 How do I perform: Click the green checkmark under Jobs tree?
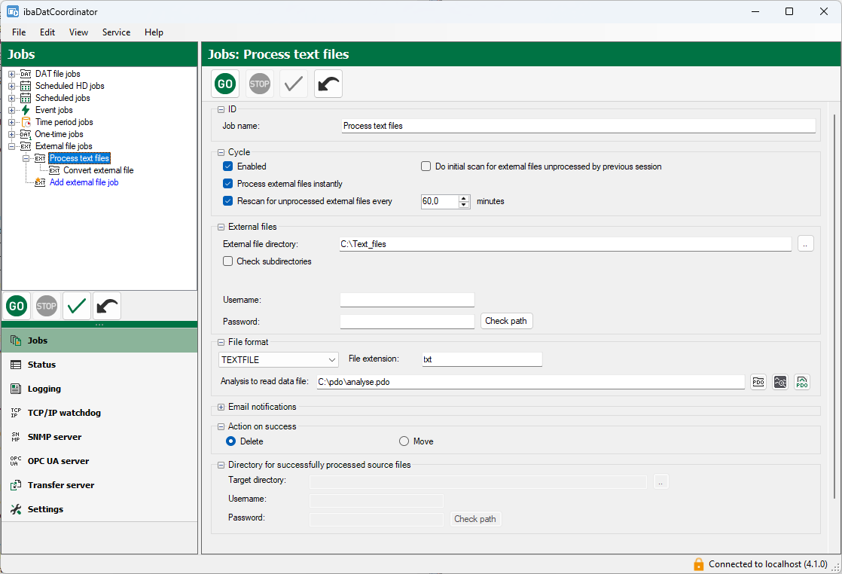point(77,306)
